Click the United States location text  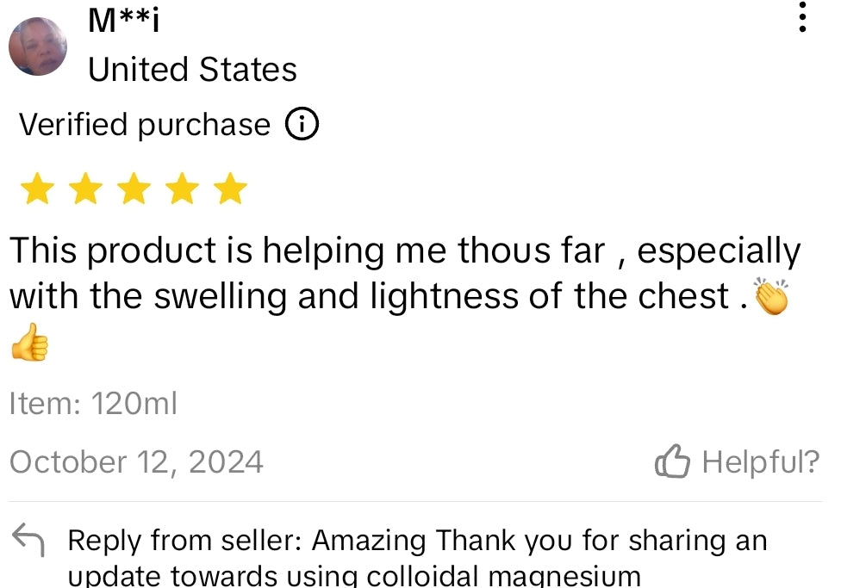click(192, 70)
